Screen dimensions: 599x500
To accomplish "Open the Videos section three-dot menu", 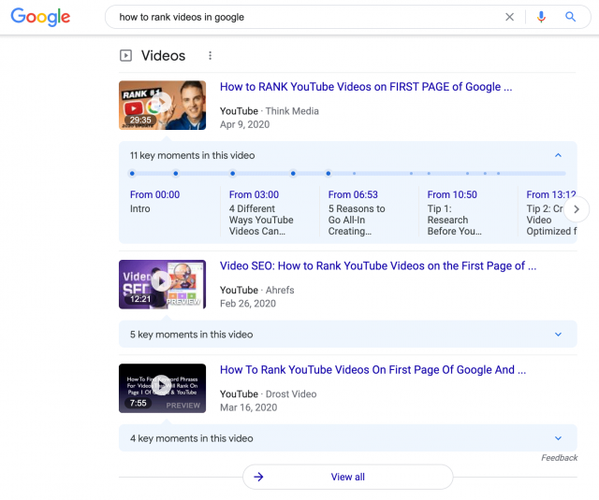I will tap(210, 56).
